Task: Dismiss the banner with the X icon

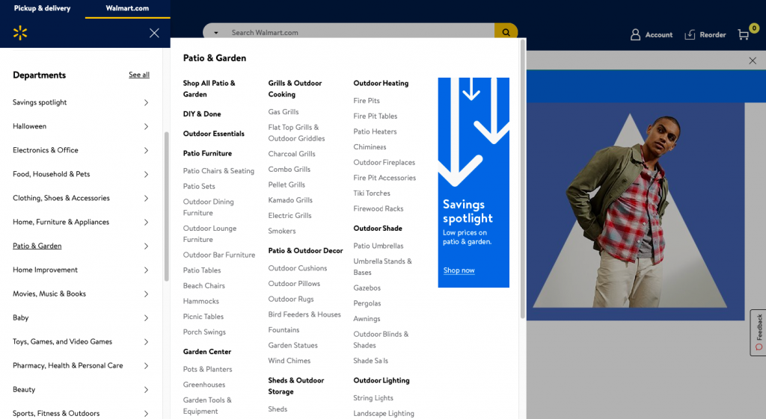Action: pos(753,60)
